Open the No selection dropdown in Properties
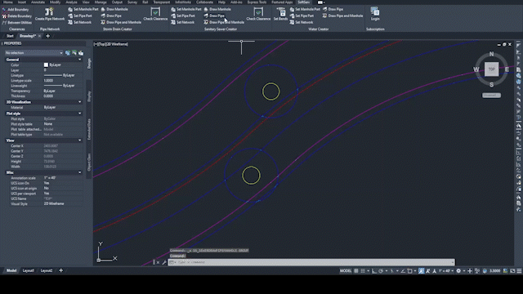523x294 pixels. (34, 52)
